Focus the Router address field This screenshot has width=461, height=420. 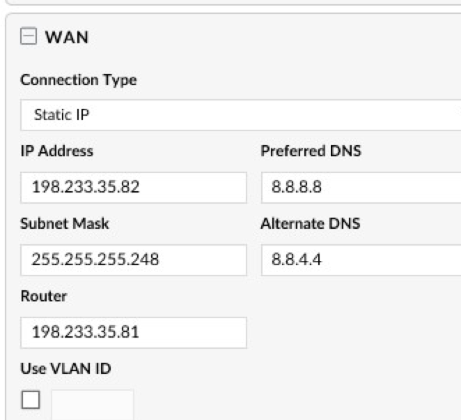133,333
